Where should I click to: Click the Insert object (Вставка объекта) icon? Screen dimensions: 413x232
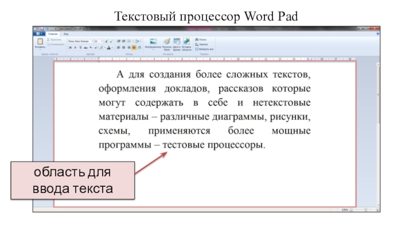click(186, 41)
